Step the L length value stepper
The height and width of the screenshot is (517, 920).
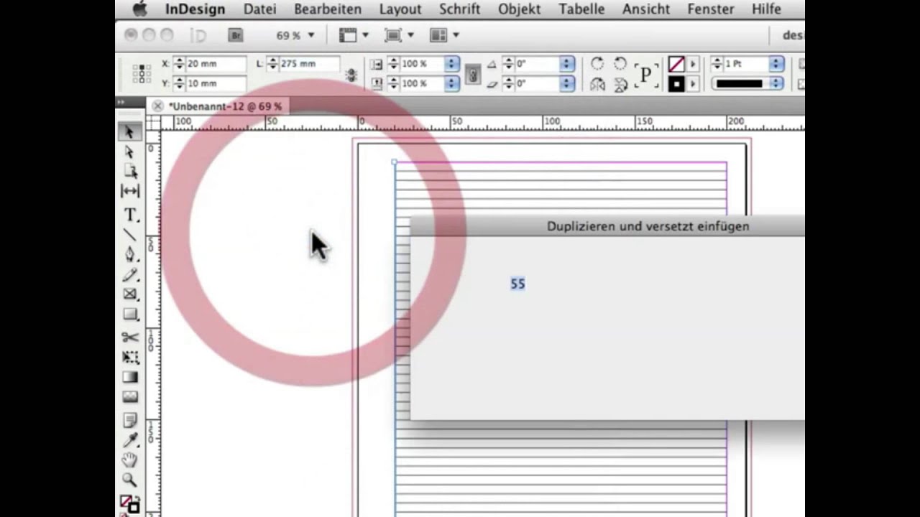coord(272,64)
